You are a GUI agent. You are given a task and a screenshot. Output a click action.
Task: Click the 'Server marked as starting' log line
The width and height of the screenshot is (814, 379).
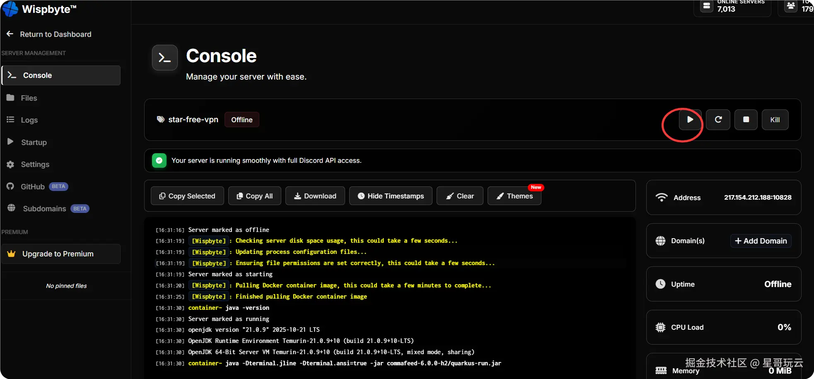coord(230,274)
